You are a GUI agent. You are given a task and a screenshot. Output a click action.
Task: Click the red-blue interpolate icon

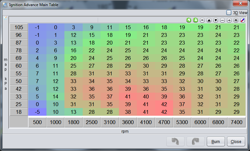coord(243,20)
